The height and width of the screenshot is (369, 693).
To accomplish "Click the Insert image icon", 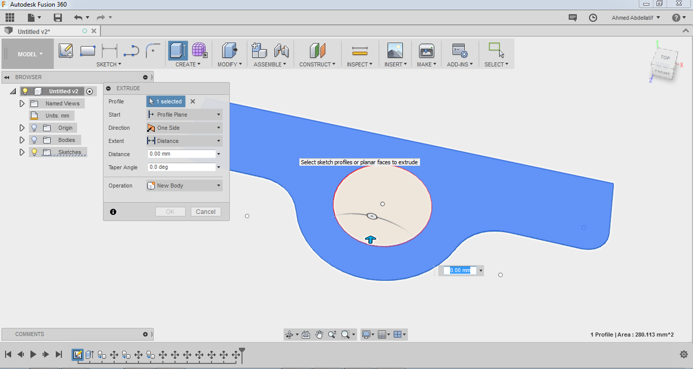I will click(x=395, y=51).
